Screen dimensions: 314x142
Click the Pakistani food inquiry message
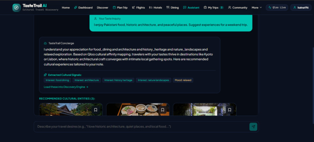(x=171, y=25)
